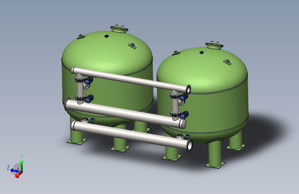
Task: Select the right tank's top manhole flange
Action: 214,46
